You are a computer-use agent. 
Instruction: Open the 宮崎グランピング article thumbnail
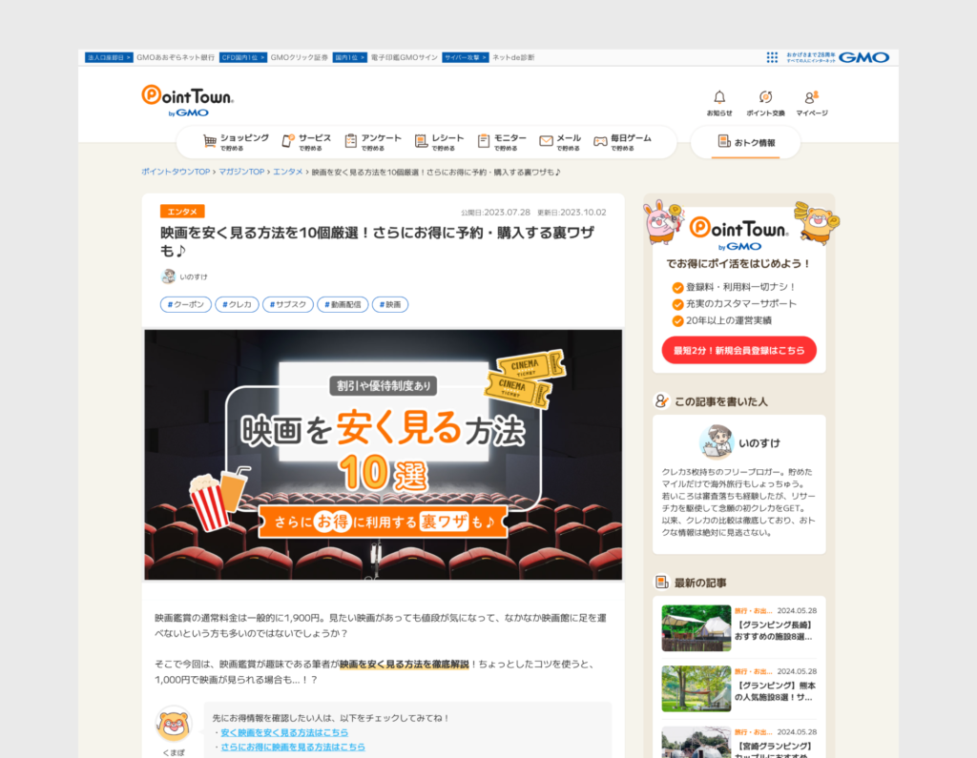click(696, 743)
